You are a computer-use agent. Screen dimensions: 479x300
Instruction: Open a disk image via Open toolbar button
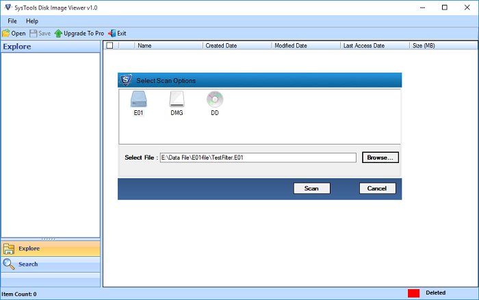coord(14,34)
